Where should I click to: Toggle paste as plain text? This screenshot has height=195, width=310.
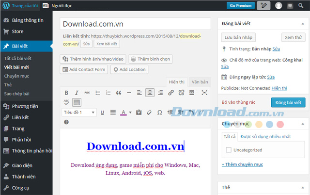139,113
